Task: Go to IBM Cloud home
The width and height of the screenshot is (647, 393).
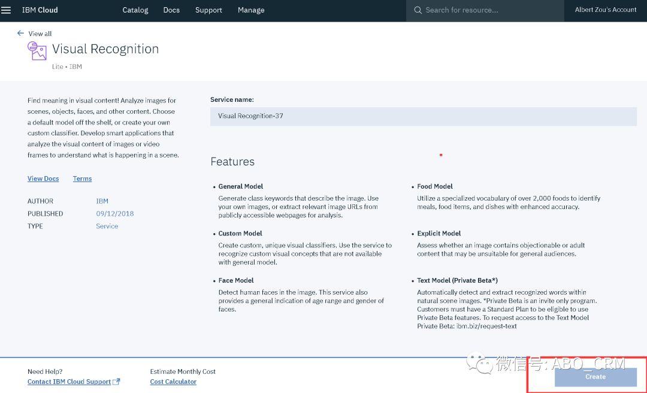Action: (x=40, y=10)
